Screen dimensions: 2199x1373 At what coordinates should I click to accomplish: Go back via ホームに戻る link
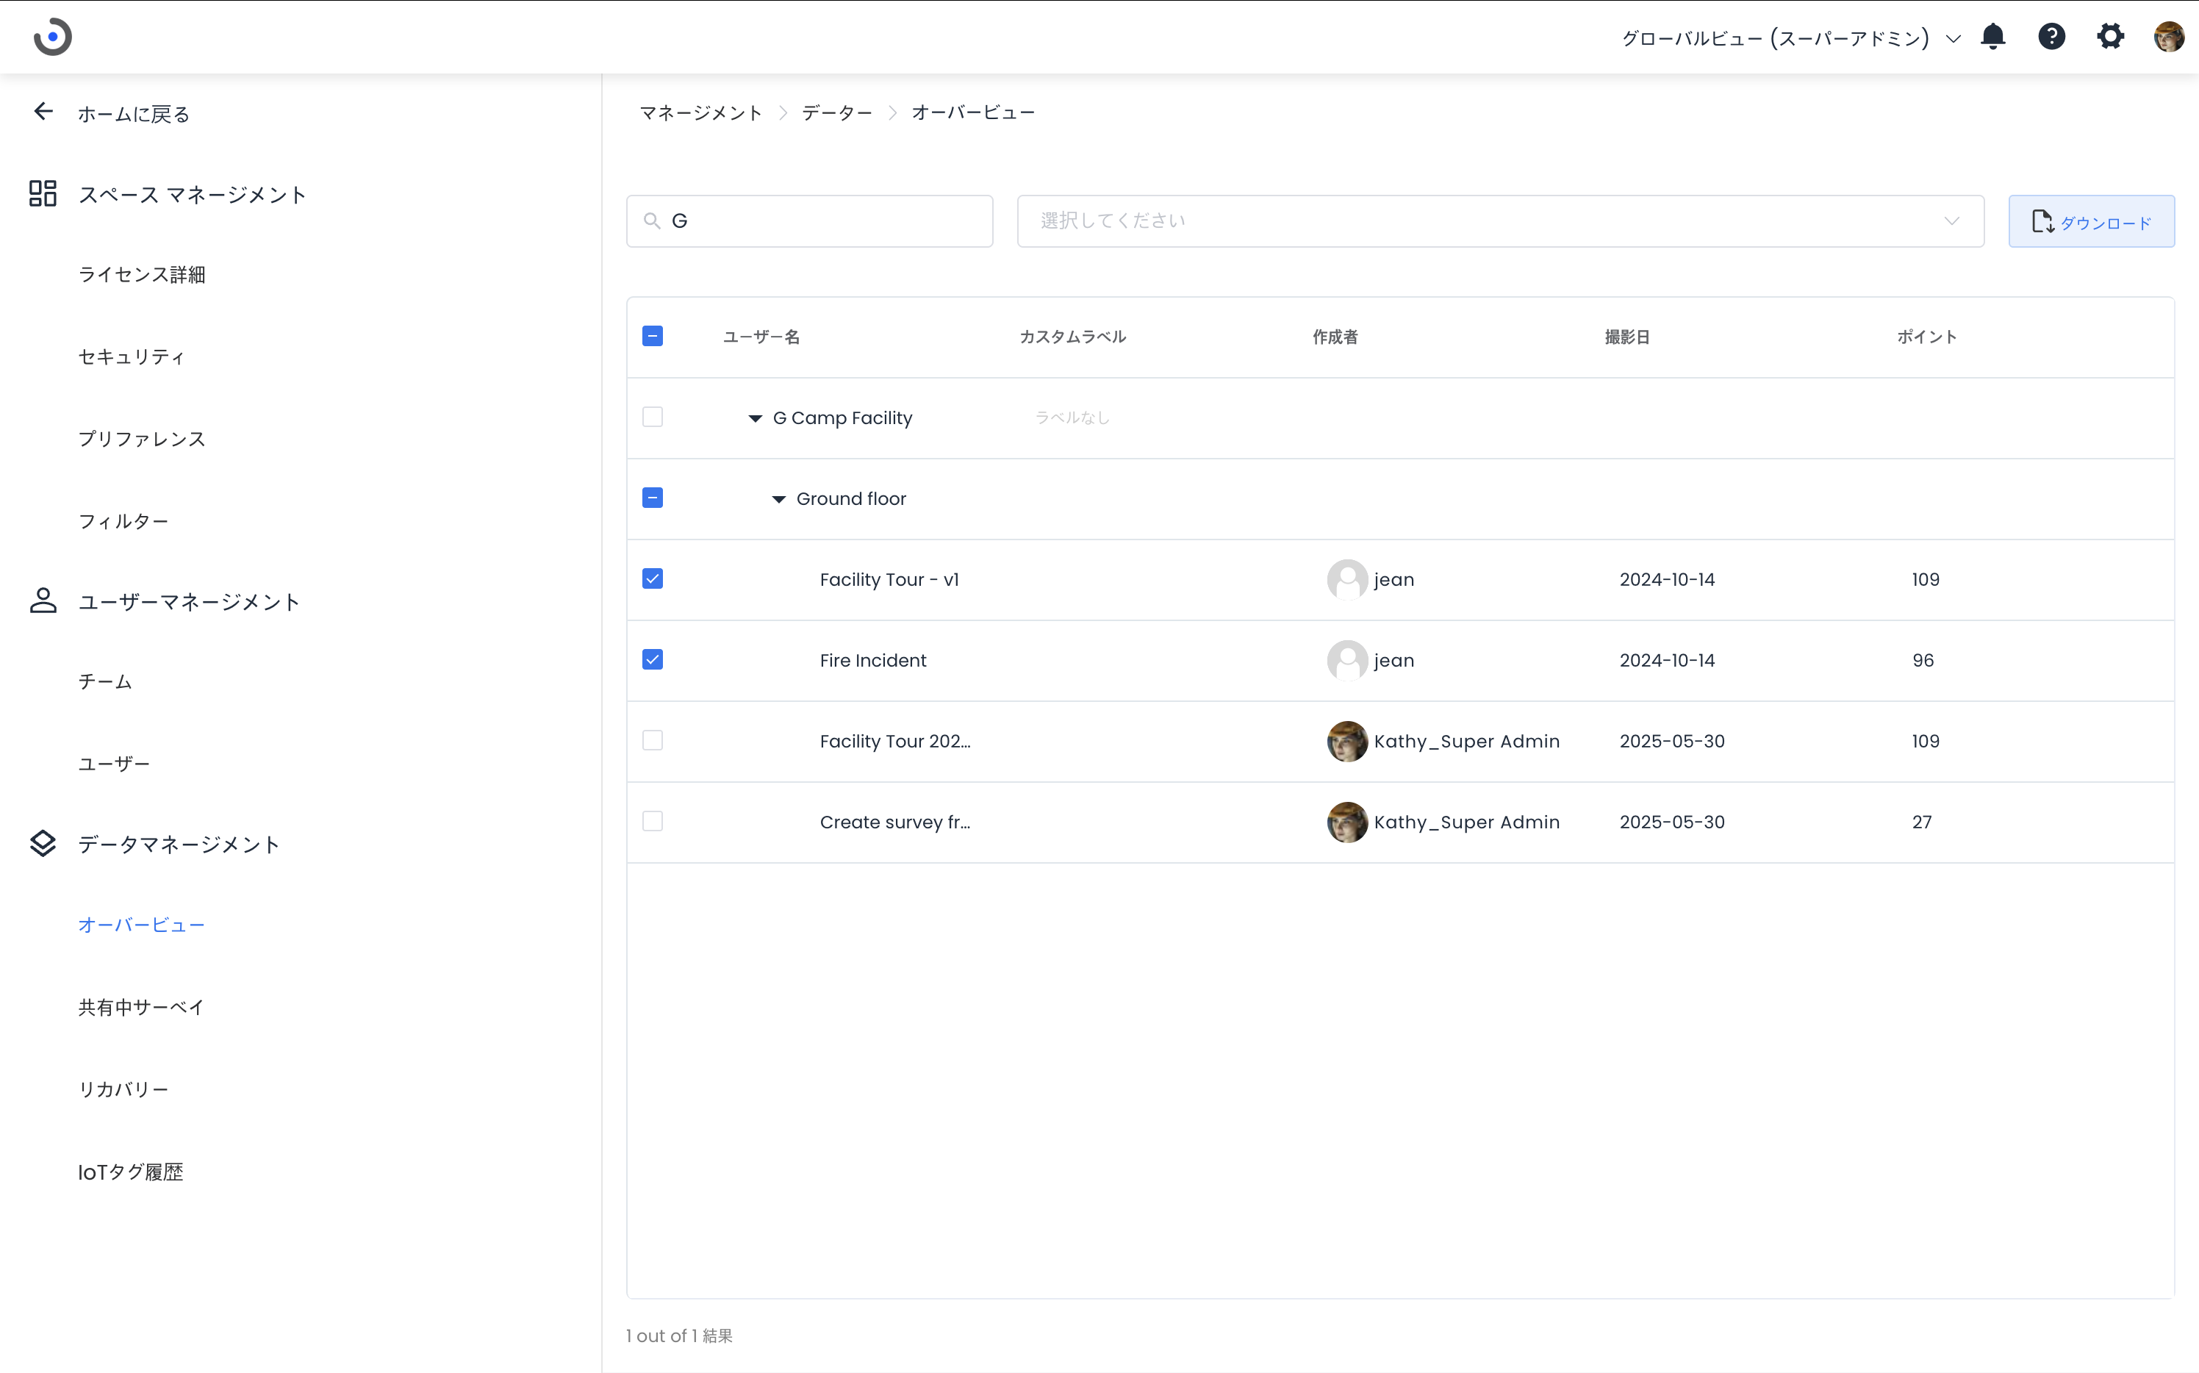pyautogui.click(x=134, y=113)
